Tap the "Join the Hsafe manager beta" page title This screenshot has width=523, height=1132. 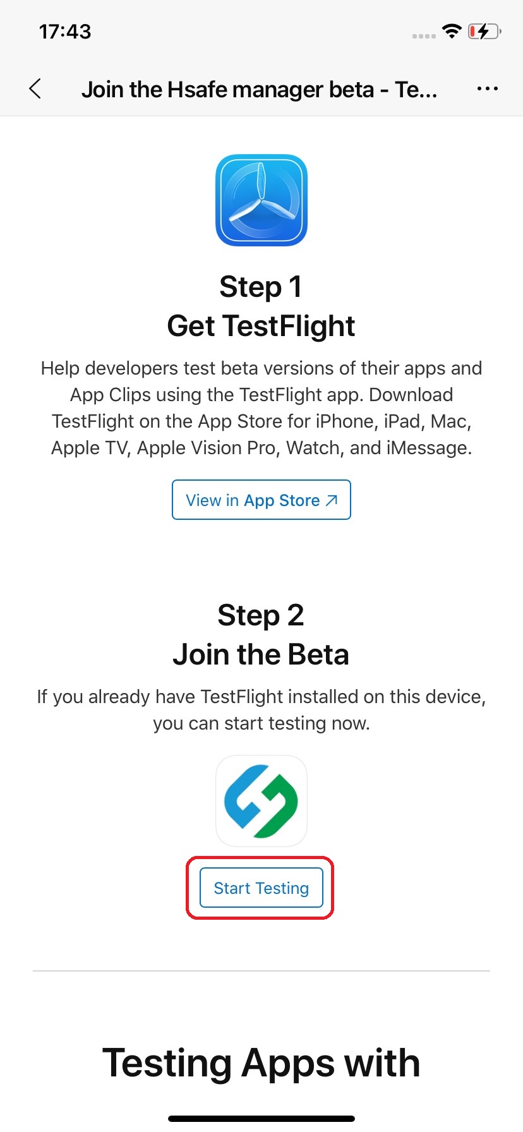click(x=259, y=90)
